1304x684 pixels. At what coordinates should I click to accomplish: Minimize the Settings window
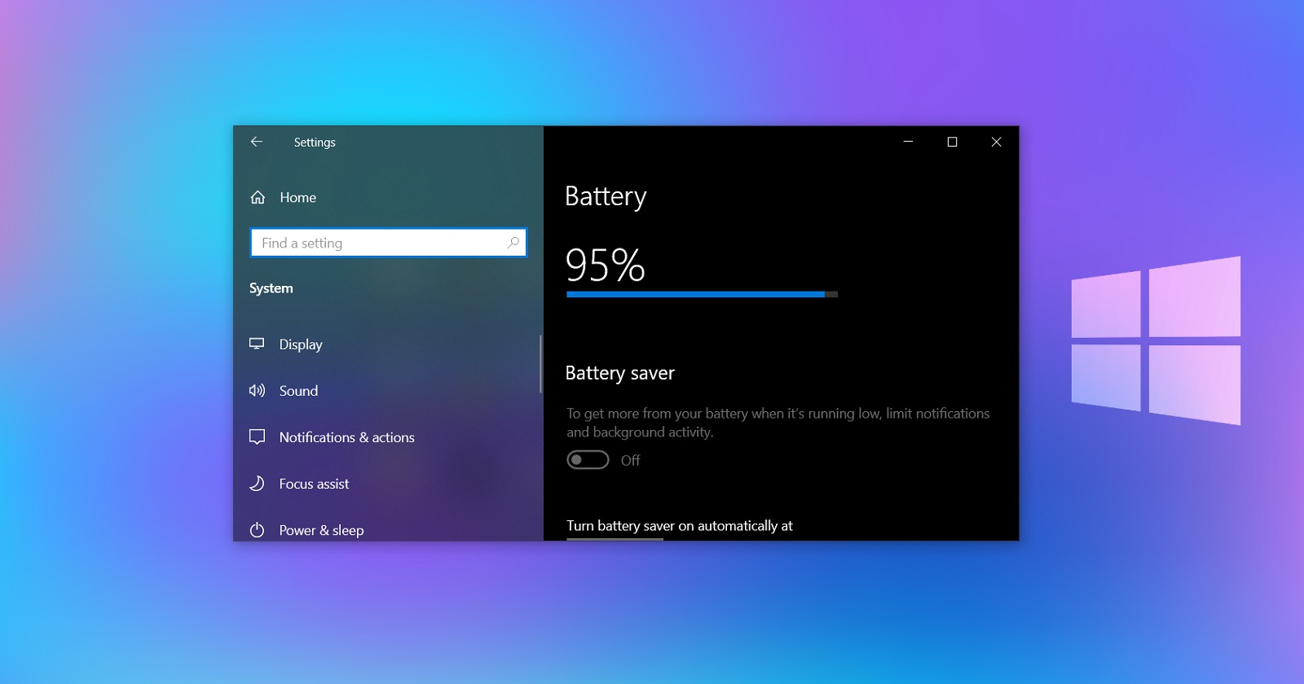[x=908, y=142]
